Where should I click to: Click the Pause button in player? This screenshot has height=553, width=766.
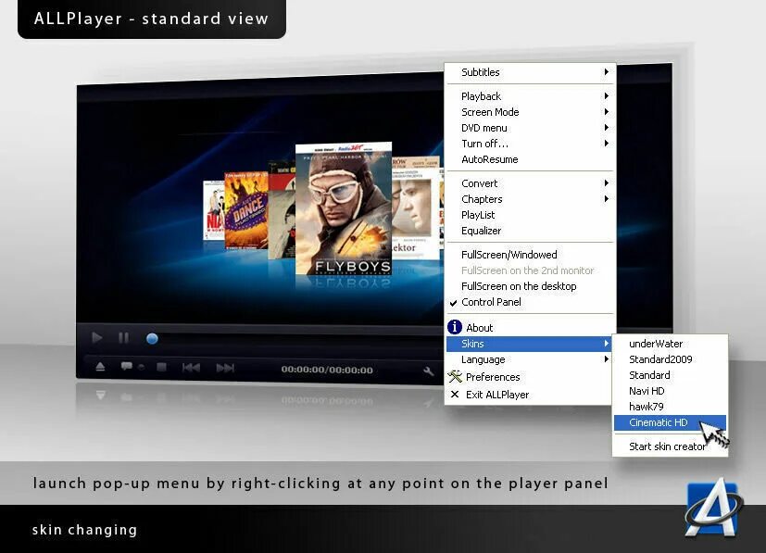pos(123,337)
